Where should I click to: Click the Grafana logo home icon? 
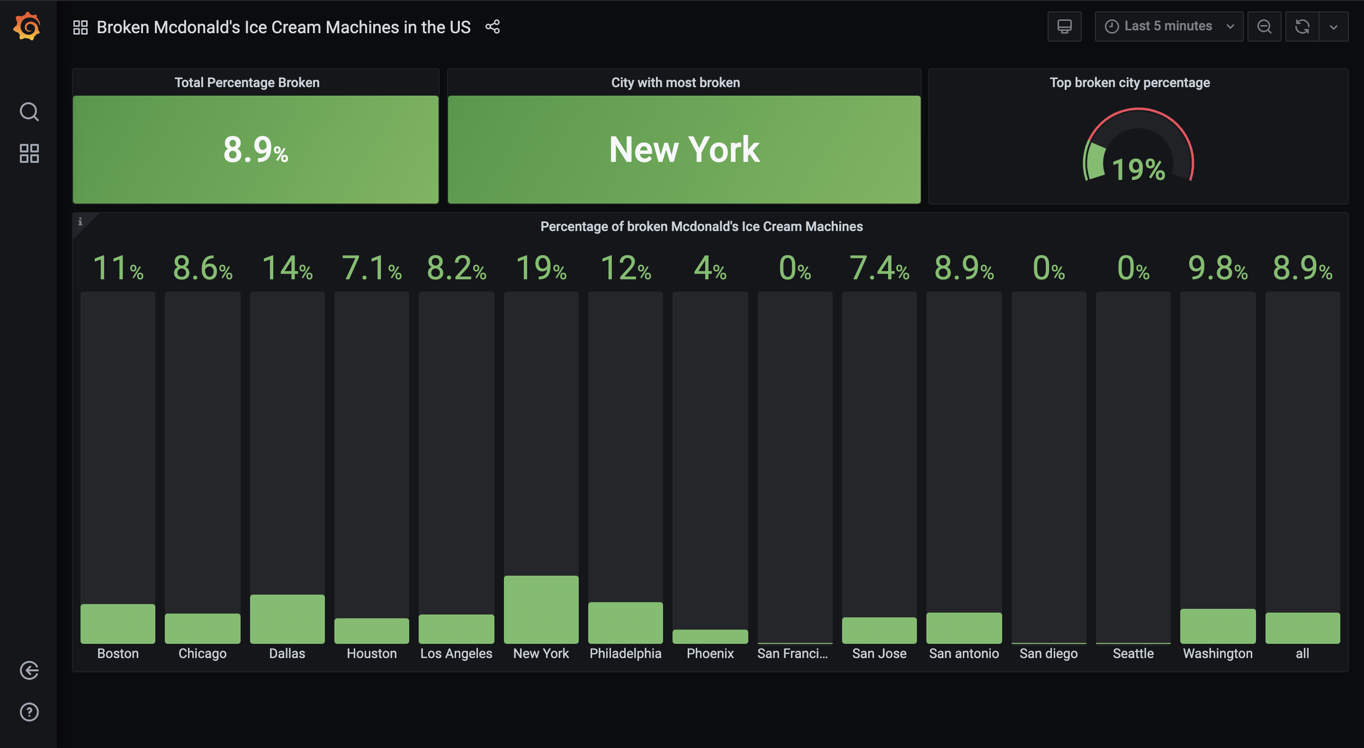pyautogui.click(x=27, y=27)
